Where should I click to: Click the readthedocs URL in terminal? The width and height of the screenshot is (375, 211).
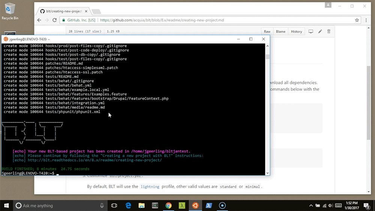[95, 160]
